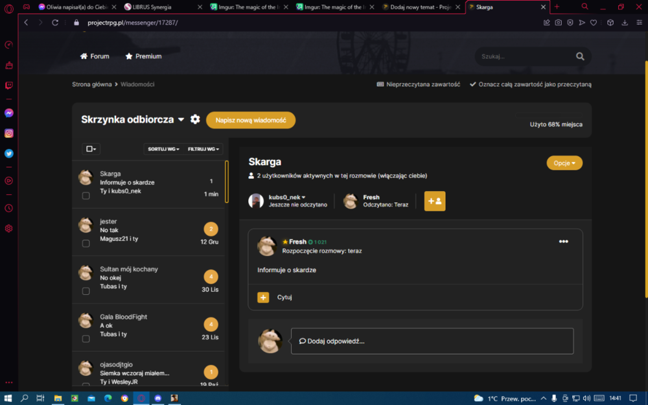Click the Dodaj odpowiedź reply field
The image size is (648, 405).
[432, 341]
